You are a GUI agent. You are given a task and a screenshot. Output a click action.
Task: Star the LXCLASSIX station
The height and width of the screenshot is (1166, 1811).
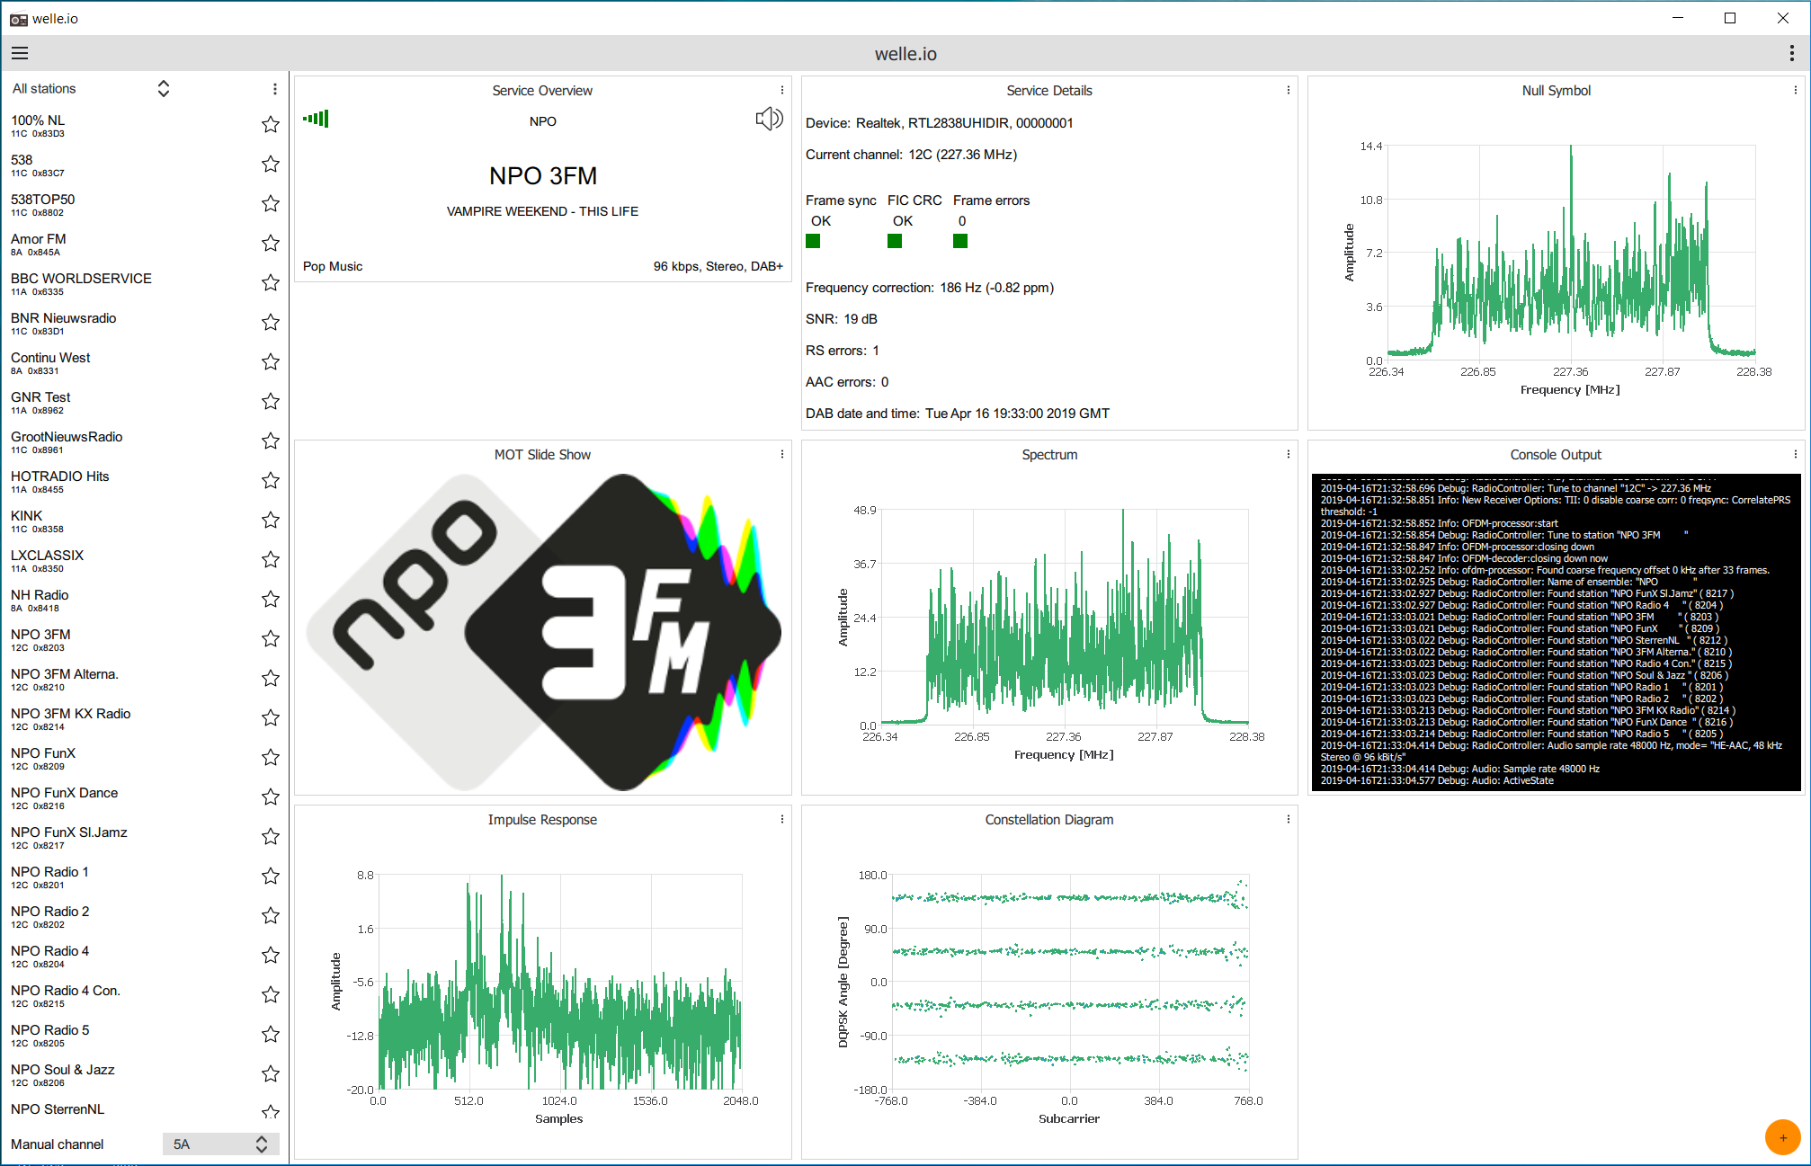point(271,560)
